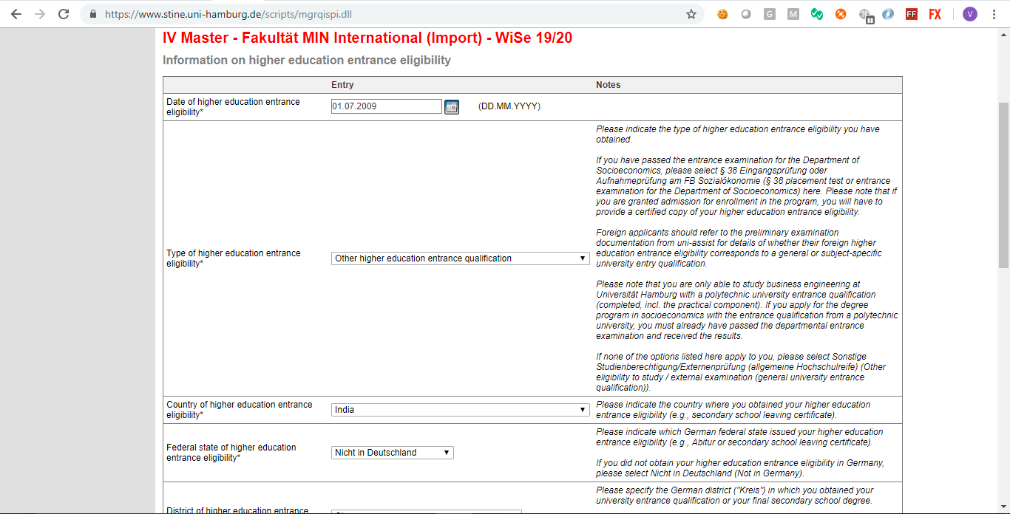
Task: Click the entrance eligibility date input field
Action: pyautogui.click(x=386, y=106)
